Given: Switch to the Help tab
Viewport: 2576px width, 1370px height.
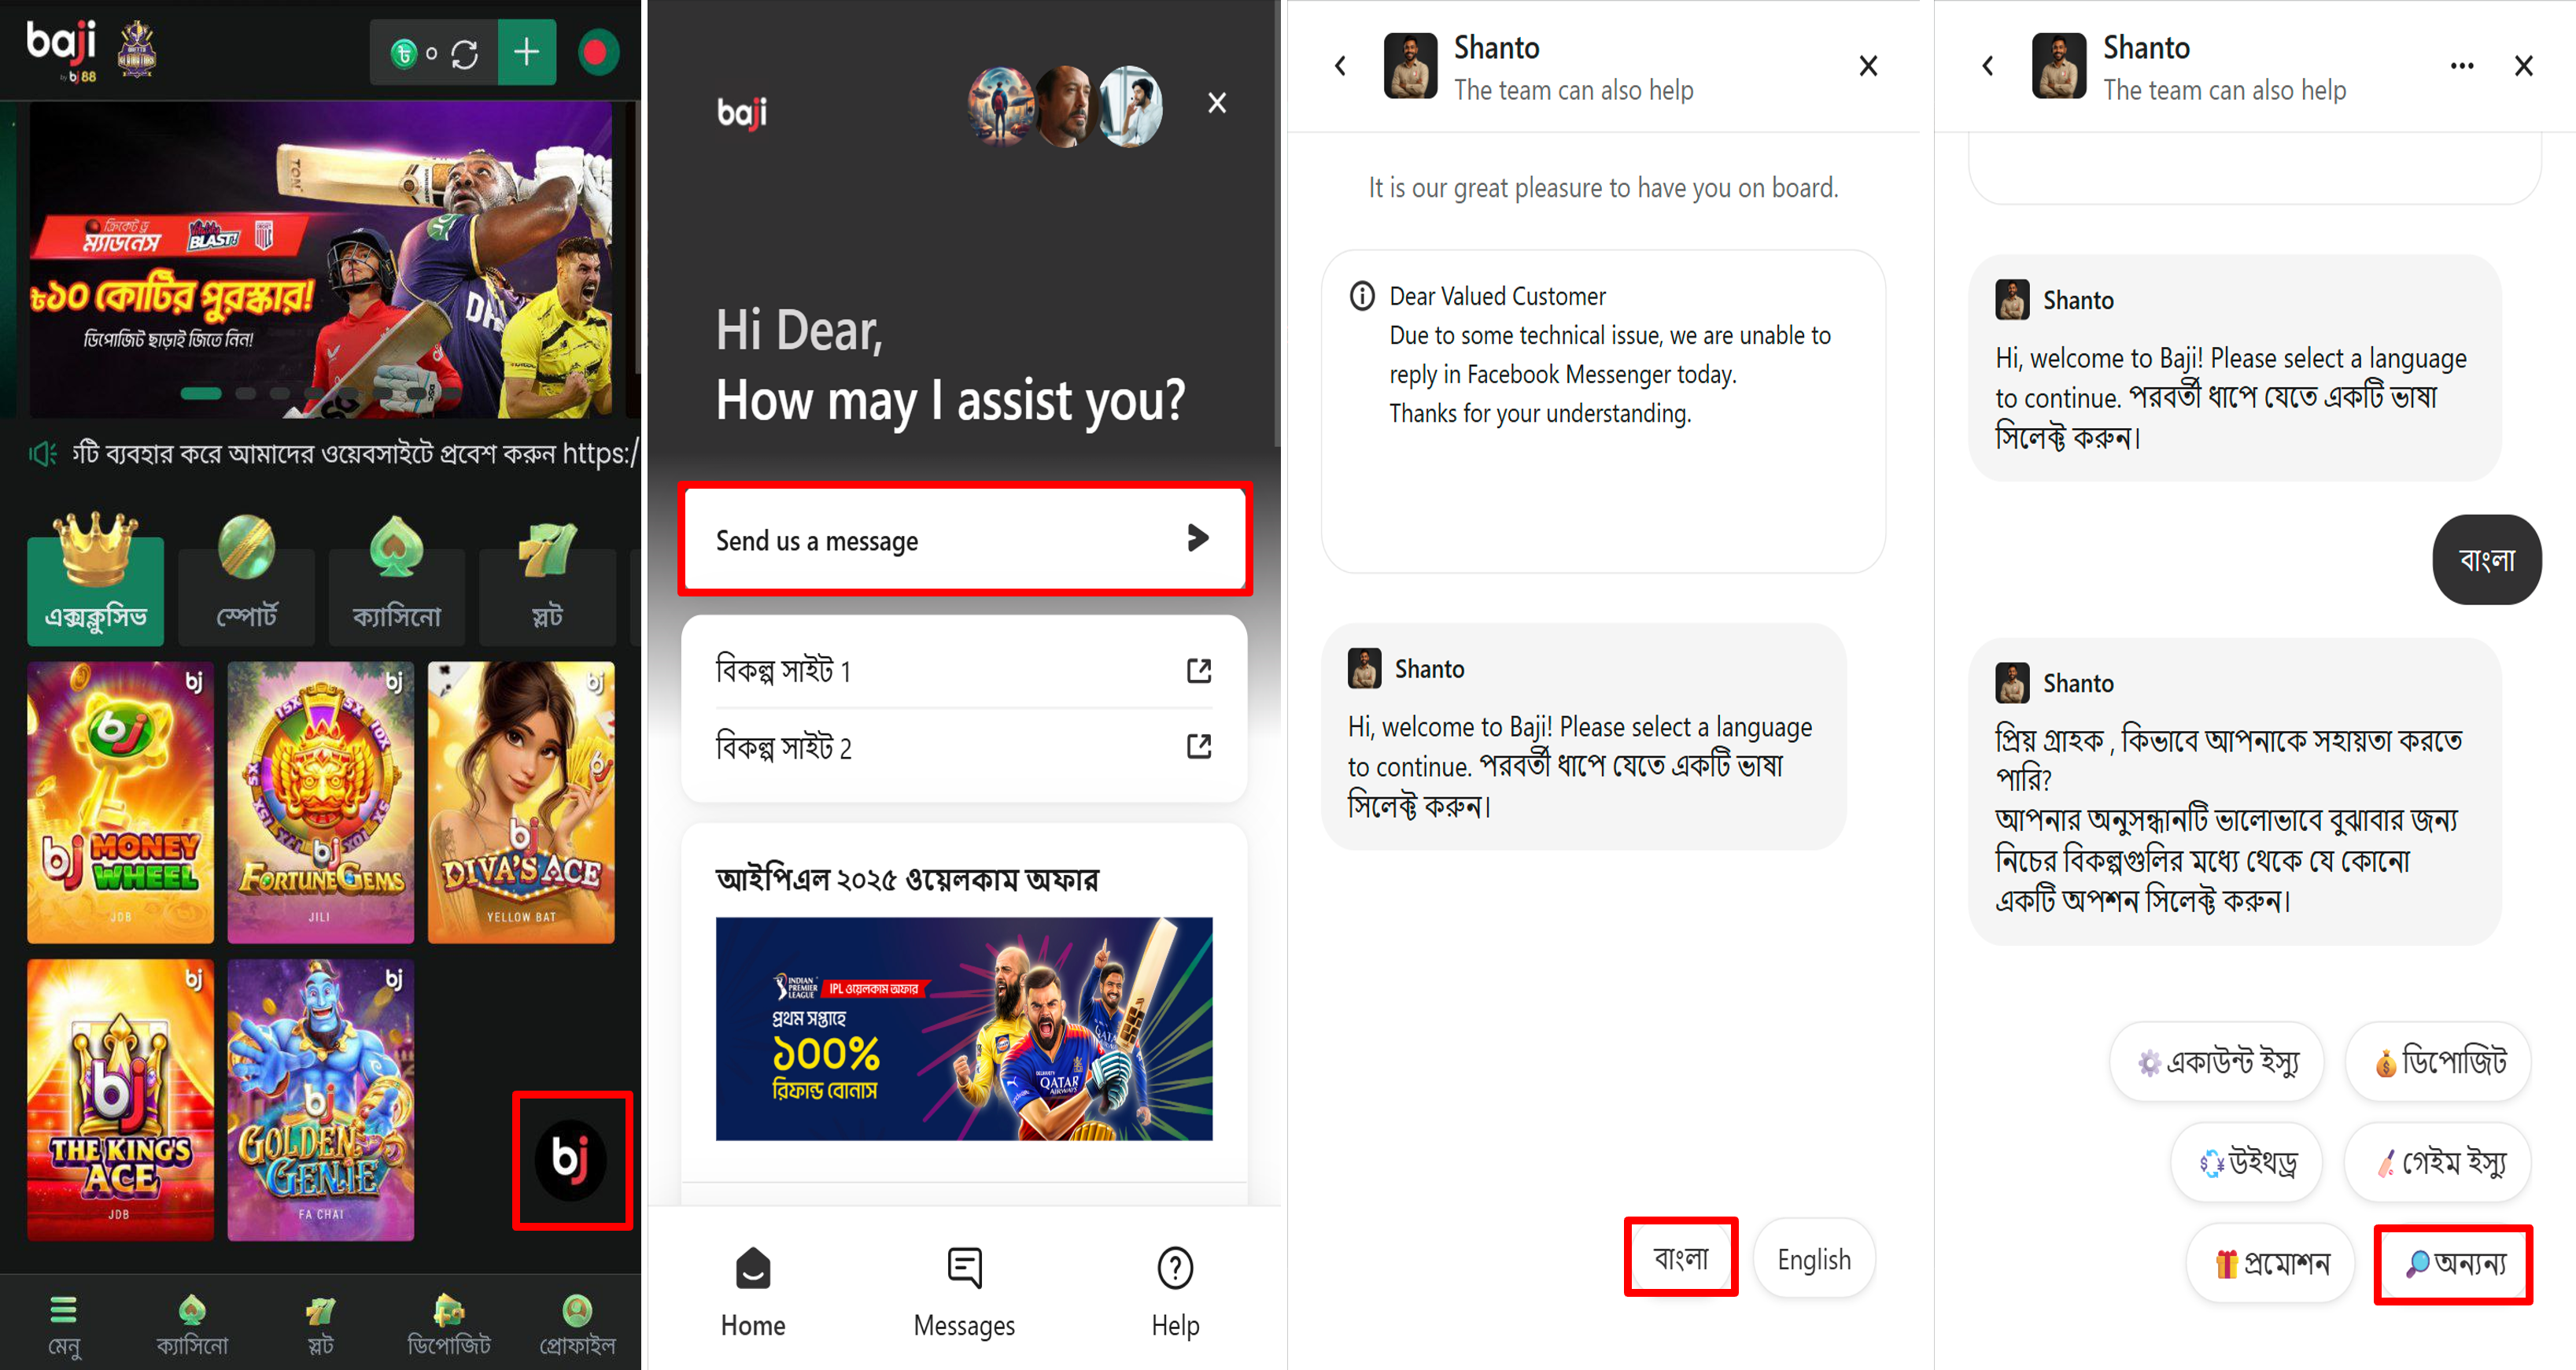Looking at the screenshot, I should pyautogui.click(x=1175, y=1292).
